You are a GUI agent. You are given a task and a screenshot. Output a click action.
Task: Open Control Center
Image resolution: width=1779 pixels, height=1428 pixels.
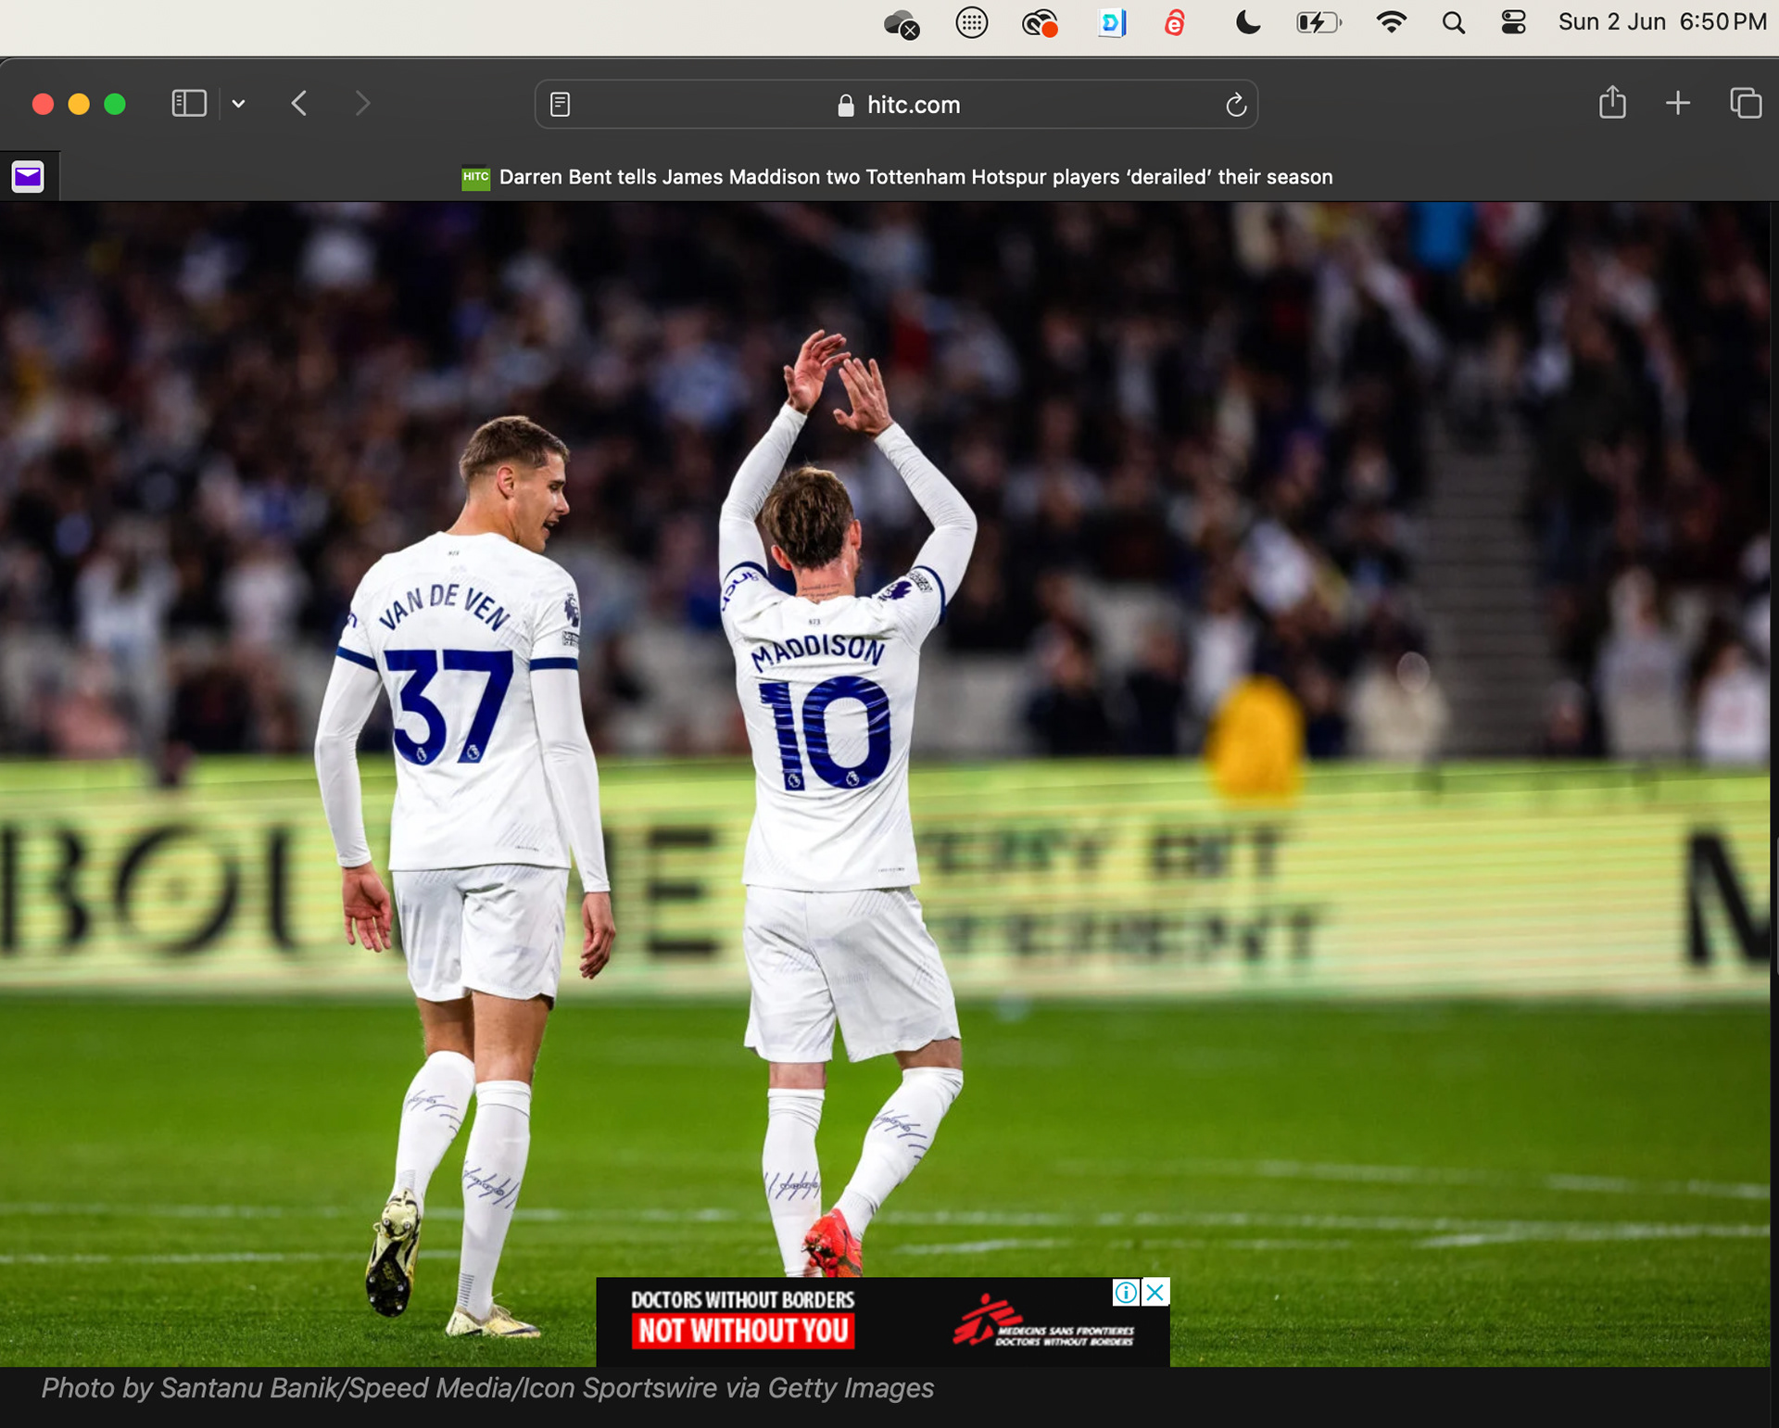point(1513,22)
